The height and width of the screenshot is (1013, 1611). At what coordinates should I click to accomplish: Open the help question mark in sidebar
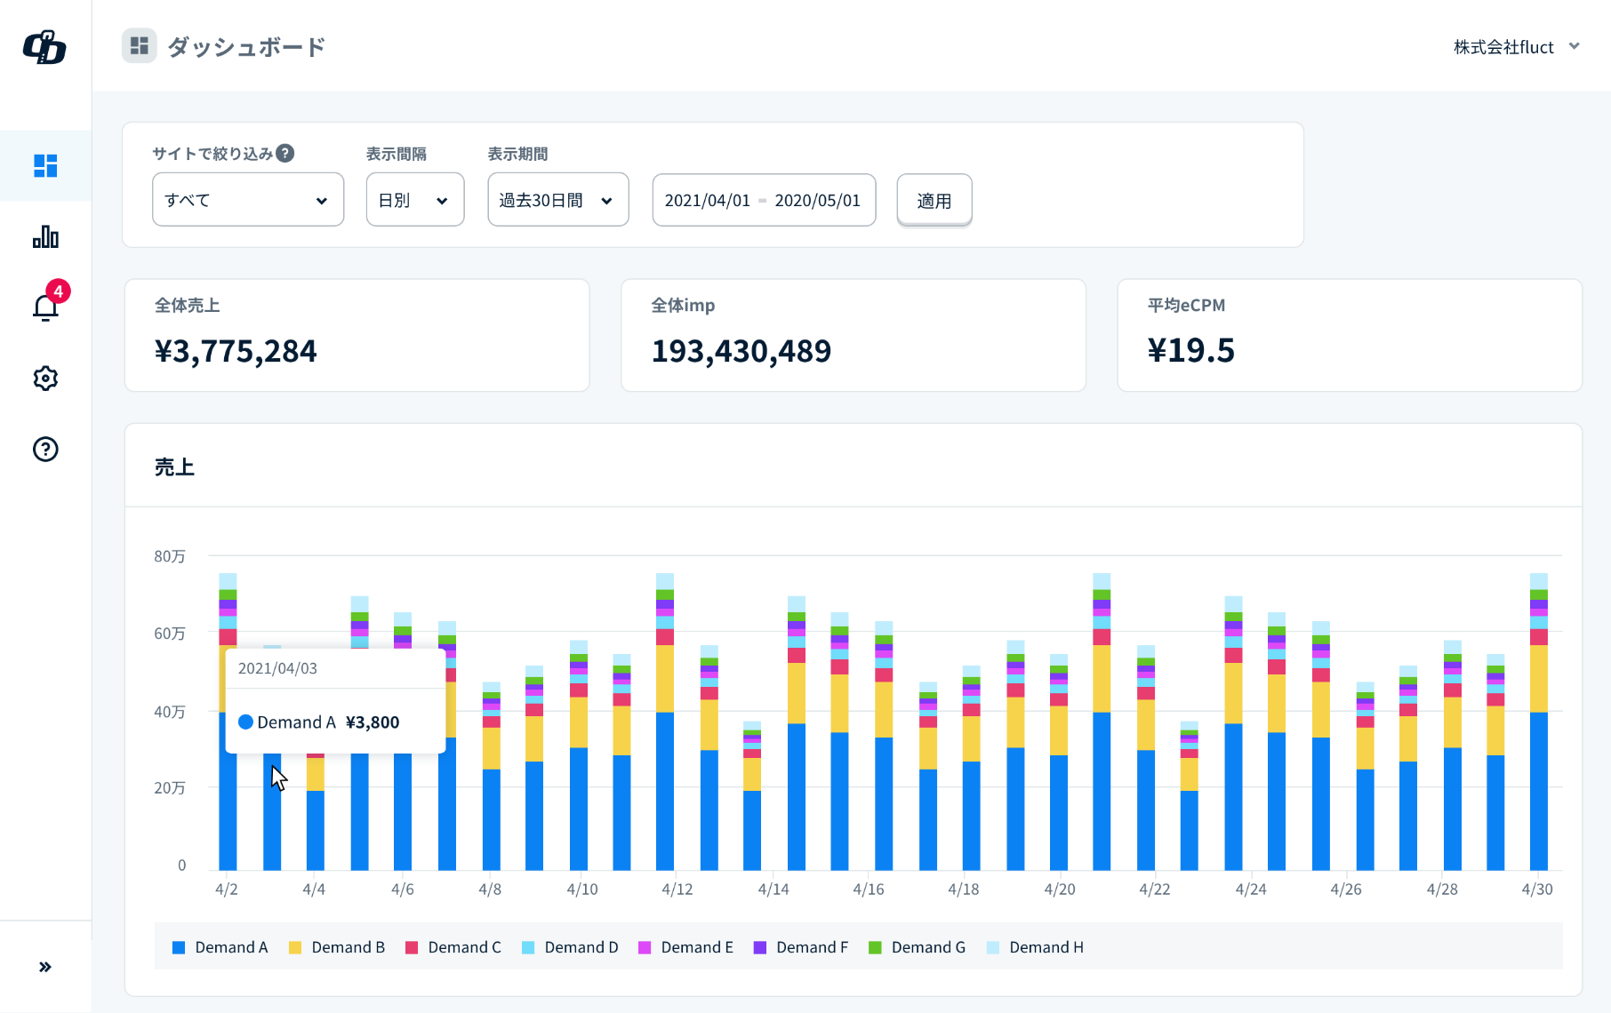pos(45,450)
